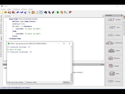
Task: Open the Ejecutar menu
Action: tap(24, 9)
